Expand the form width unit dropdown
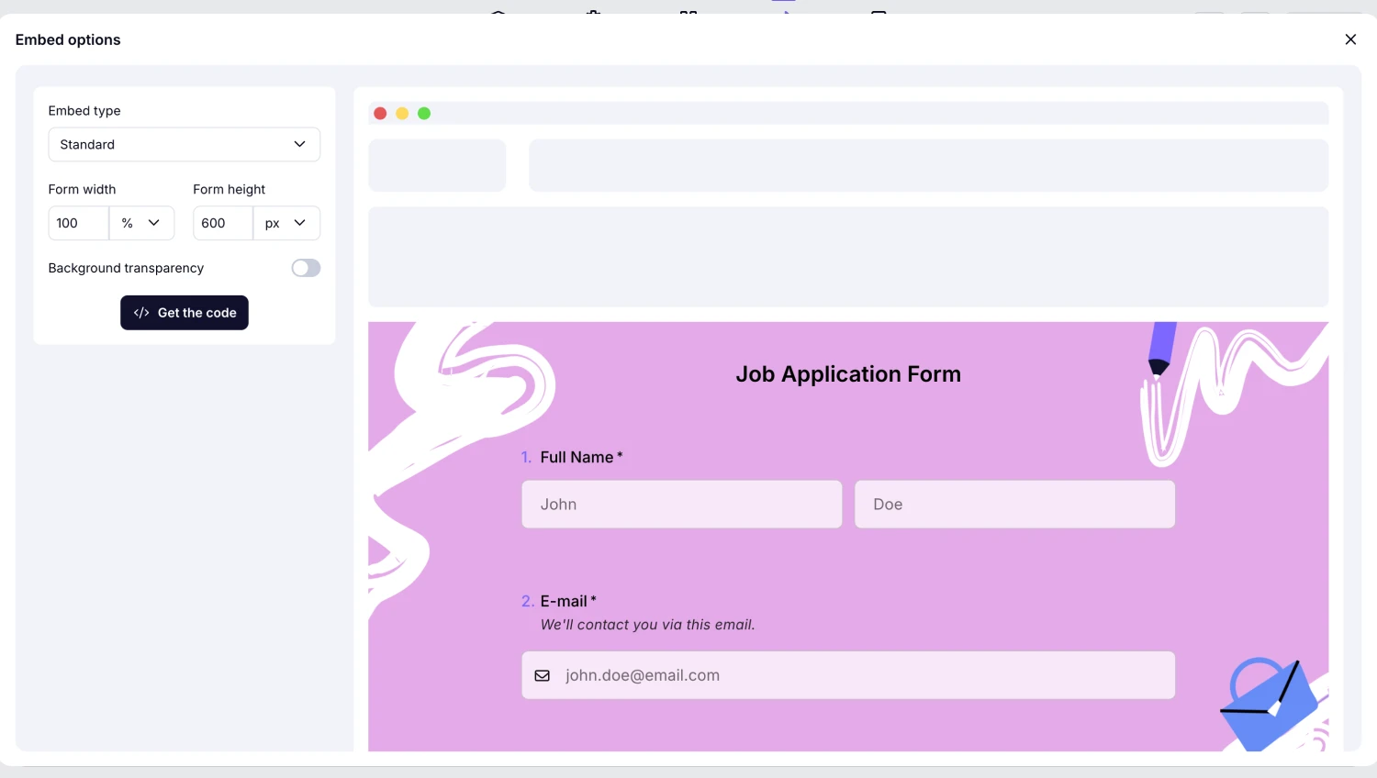Screen dimensions: 1377x778 141,223
